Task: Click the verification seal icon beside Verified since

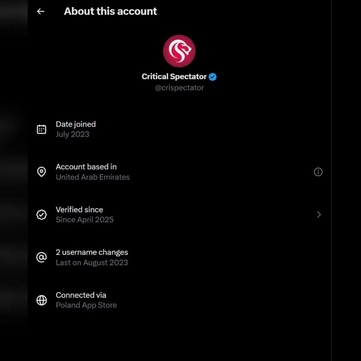Action: point(41,214)
